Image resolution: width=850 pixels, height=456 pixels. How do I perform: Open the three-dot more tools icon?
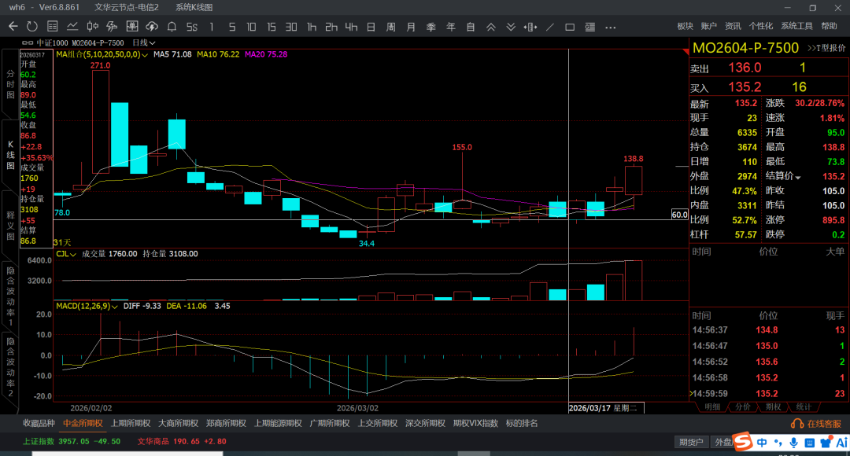tap(610, 26)
